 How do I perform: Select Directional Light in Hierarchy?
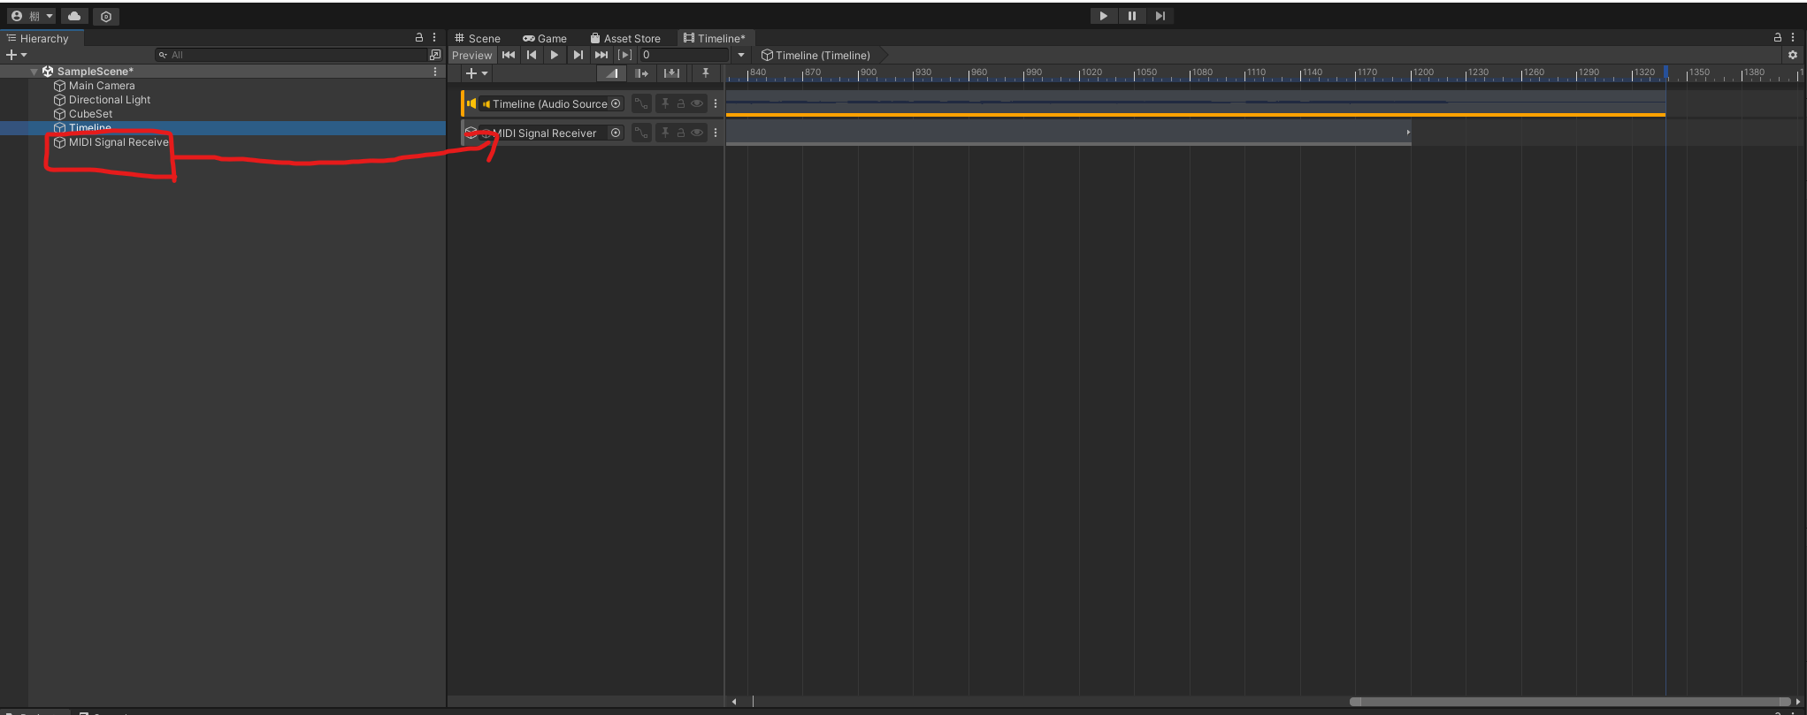tap(110, 100)
